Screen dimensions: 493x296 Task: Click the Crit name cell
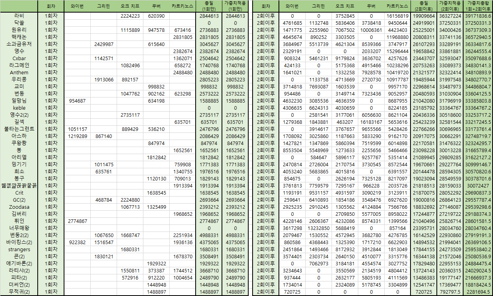(x=19, y=193)
